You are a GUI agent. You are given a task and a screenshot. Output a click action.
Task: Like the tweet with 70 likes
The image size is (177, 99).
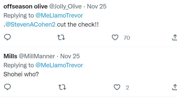[x=115, y=37]
